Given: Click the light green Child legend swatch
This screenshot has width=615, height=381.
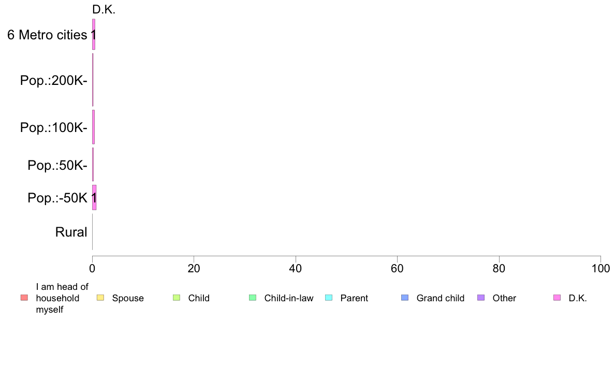Looking at the screenshot, I should [x=177, y=298].
